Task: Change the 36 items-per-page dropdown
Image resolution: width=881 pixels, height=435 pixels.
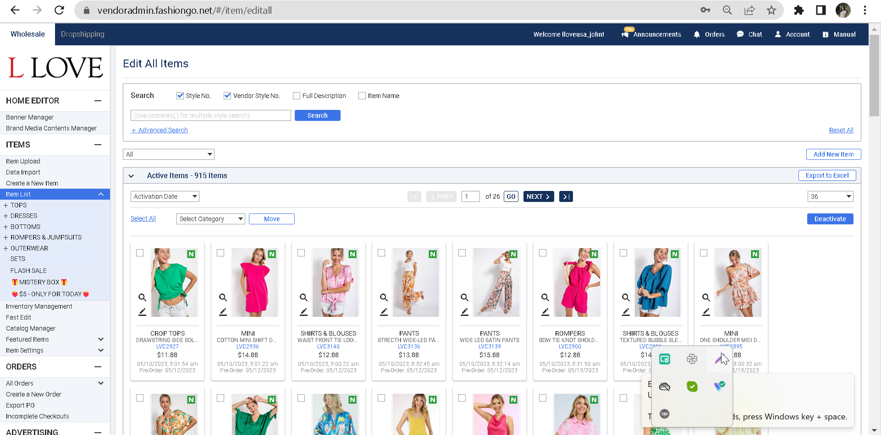Action: tap(831, 196)
